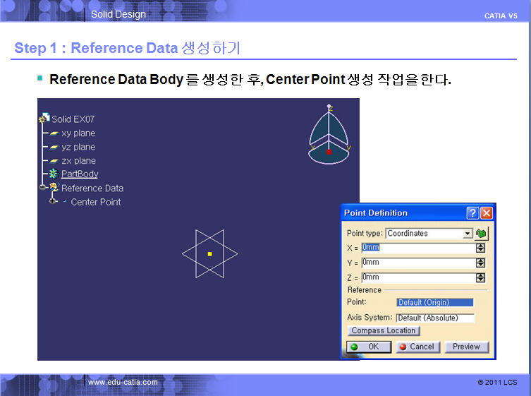
Task: Select zx plane label in tree
Action: [x=78, y=161]
